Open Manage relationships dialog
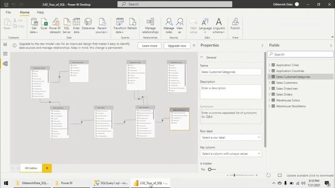The width and height of the screenshot is (335, 188). coord(150,26)
